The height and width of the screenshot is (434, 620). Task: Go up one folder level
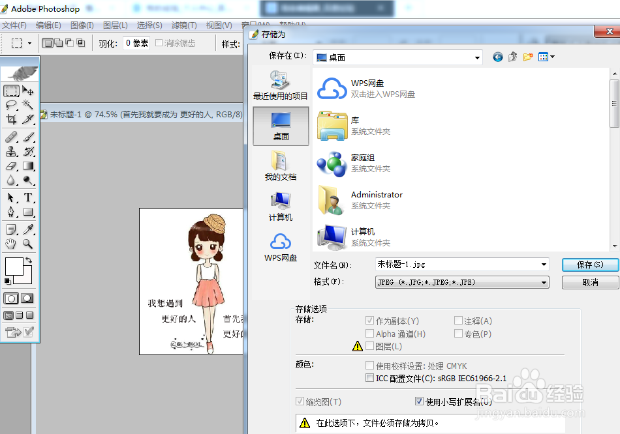[513, 57]
